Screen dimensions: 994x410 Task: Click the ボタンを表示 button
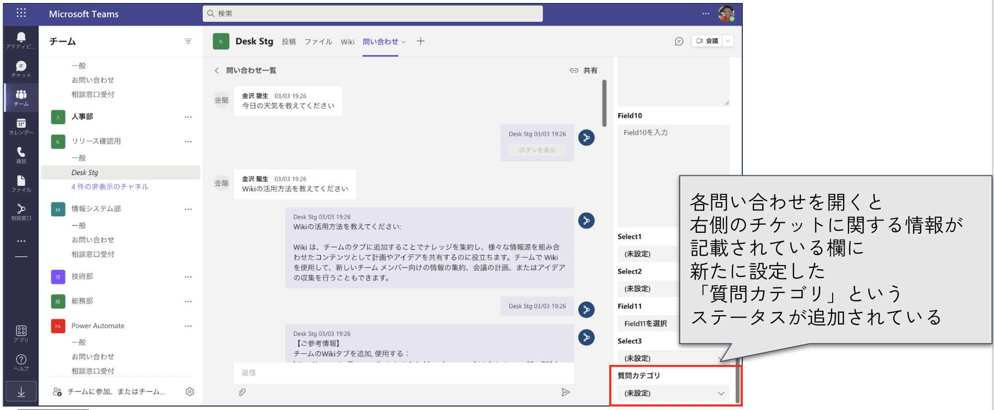point(537,150)
